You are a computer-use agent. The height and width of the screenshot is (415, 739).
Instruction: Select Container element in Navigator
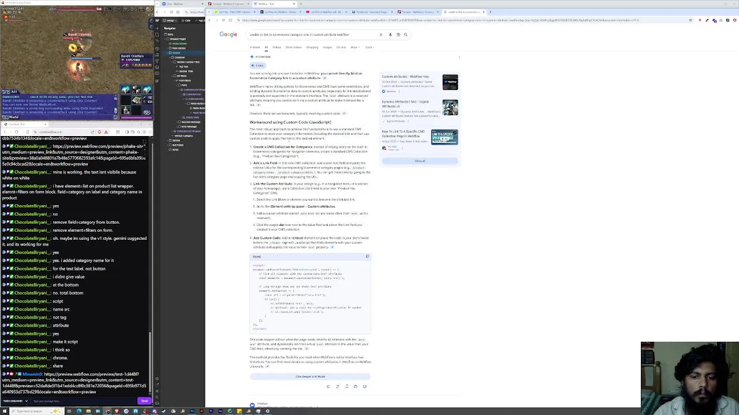coord(179,58)
